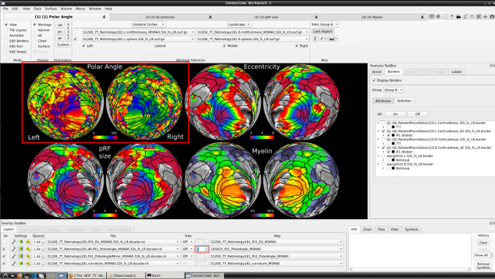Open the Features ToolBox Group A dropdown

coord(393,90)
